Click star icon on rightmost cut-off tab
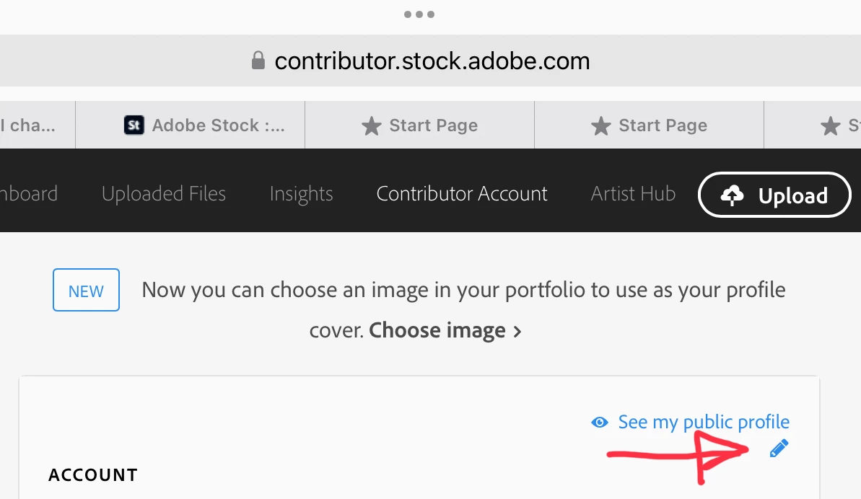Image resolution: width=861 pixels, height=499 pixels. [830, 126]
